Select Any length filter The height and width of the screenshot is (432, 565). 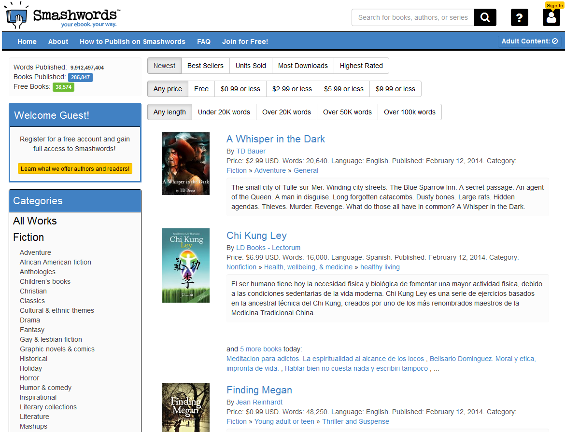point(169,112)
